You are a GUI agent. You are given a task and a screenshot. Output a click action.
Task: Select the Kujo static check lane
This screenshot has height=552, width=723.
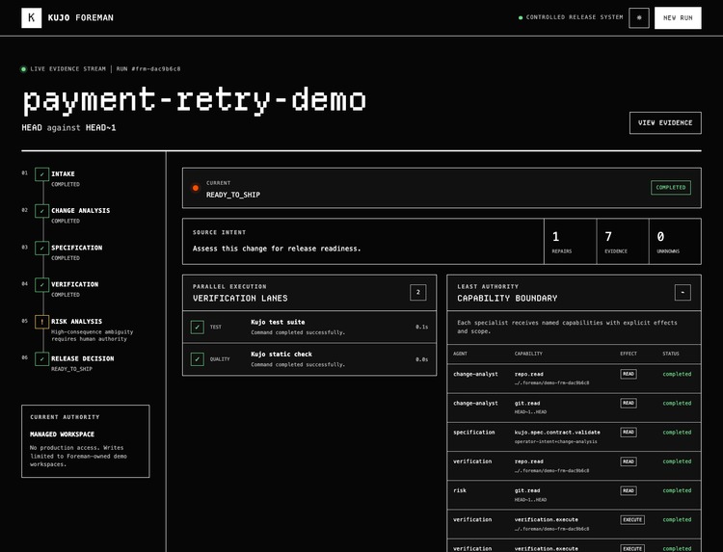tap(309, 359)
